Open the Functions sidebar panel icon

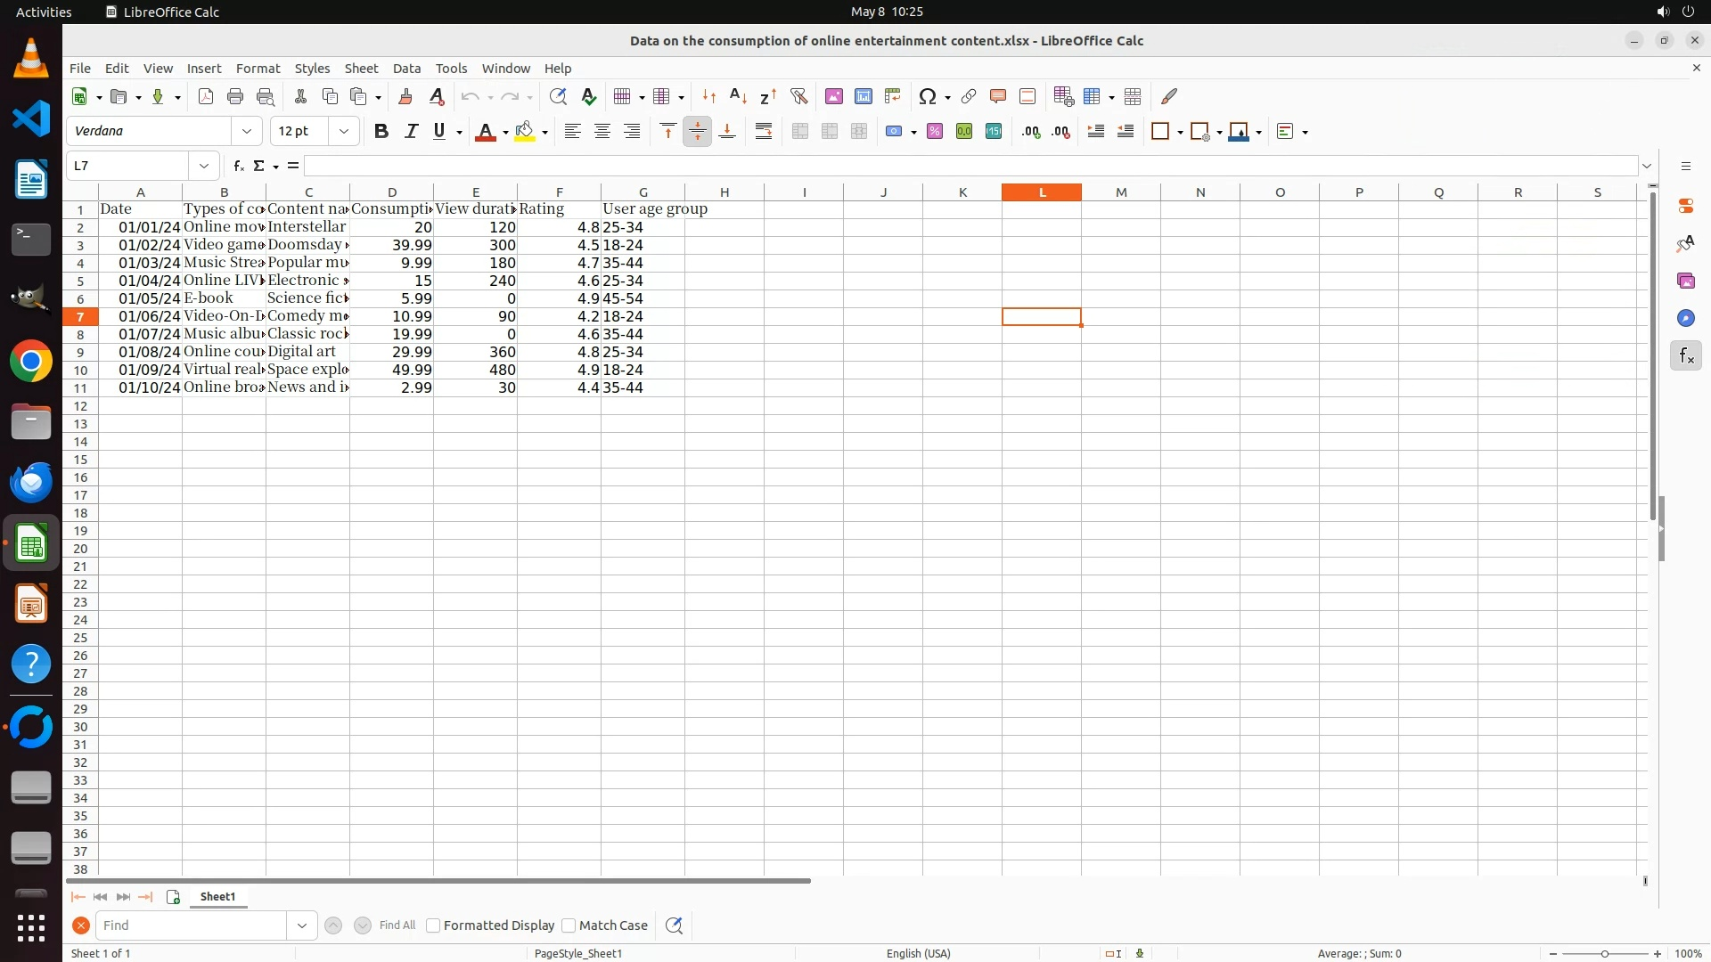point(1685,356)
